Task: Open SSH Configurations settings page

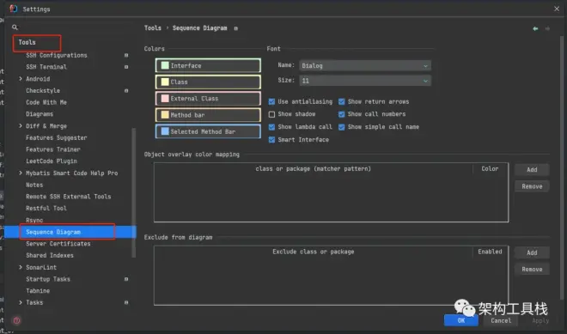Action: pos(57,55)
